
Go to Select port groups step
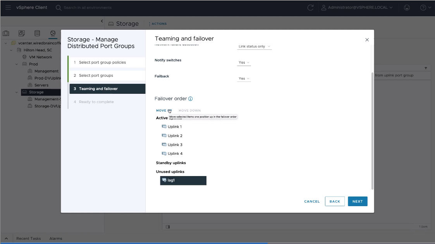pyautogui.click(x=96, y=76)
